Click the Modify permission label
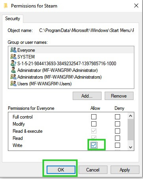This screenshot has width=143, height=179. pyautogui.click(x=19, y=124)
